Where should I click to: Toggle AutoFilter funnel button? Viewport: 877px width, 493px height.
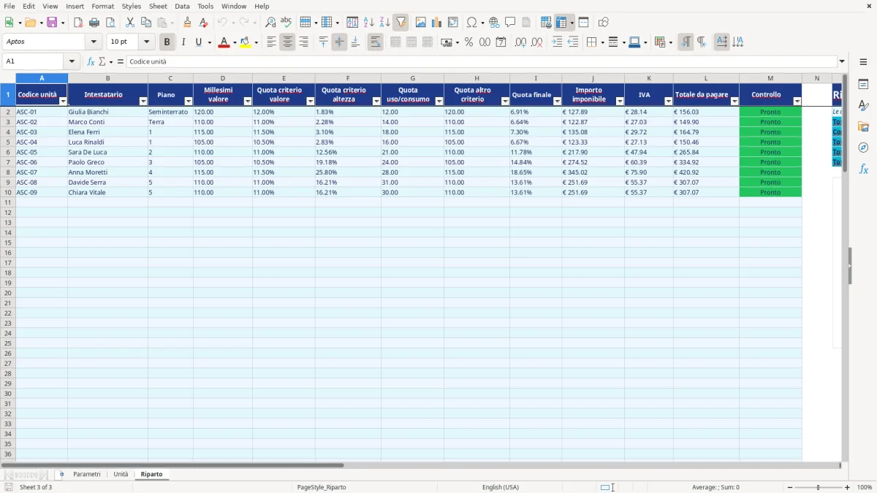[400, 23]
